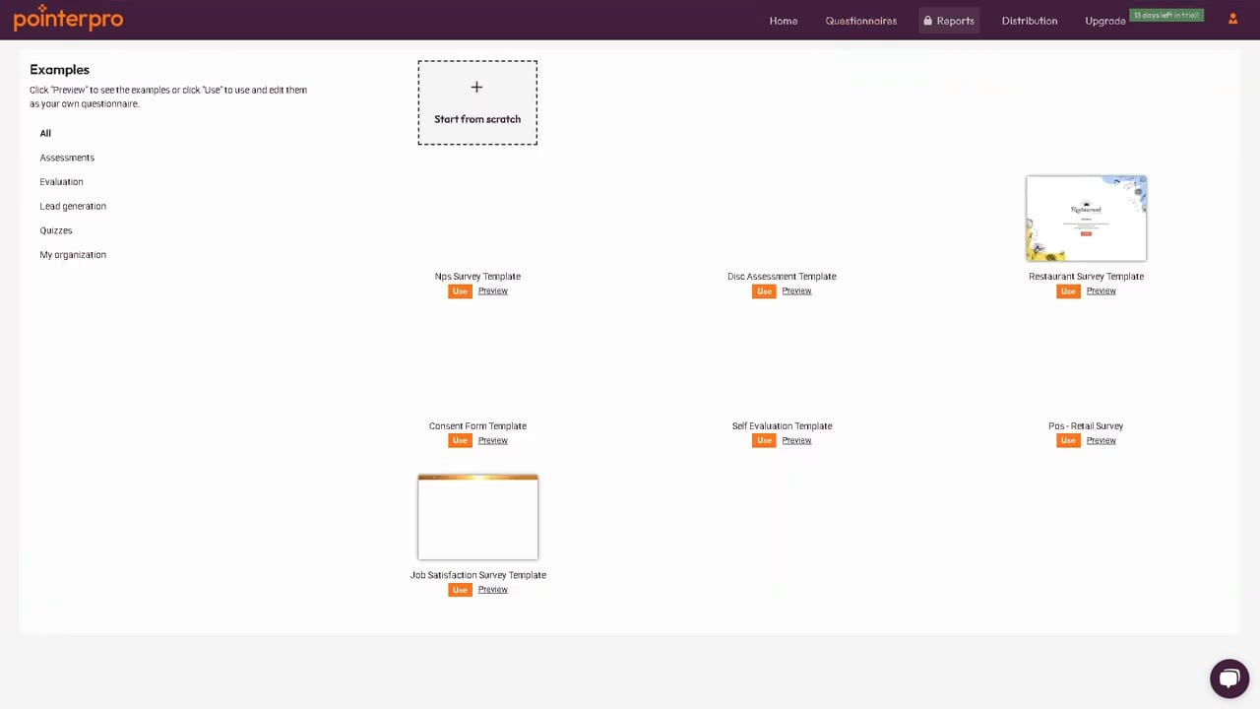
Task: Open the My organization category
Action: coord(73,255)
